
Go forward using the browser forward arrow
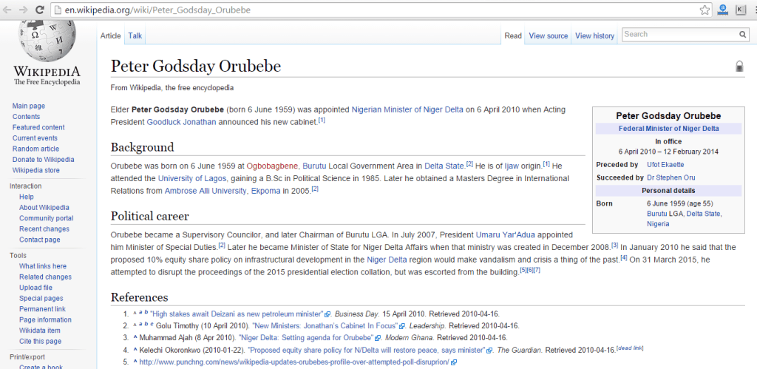pos(23,9)
